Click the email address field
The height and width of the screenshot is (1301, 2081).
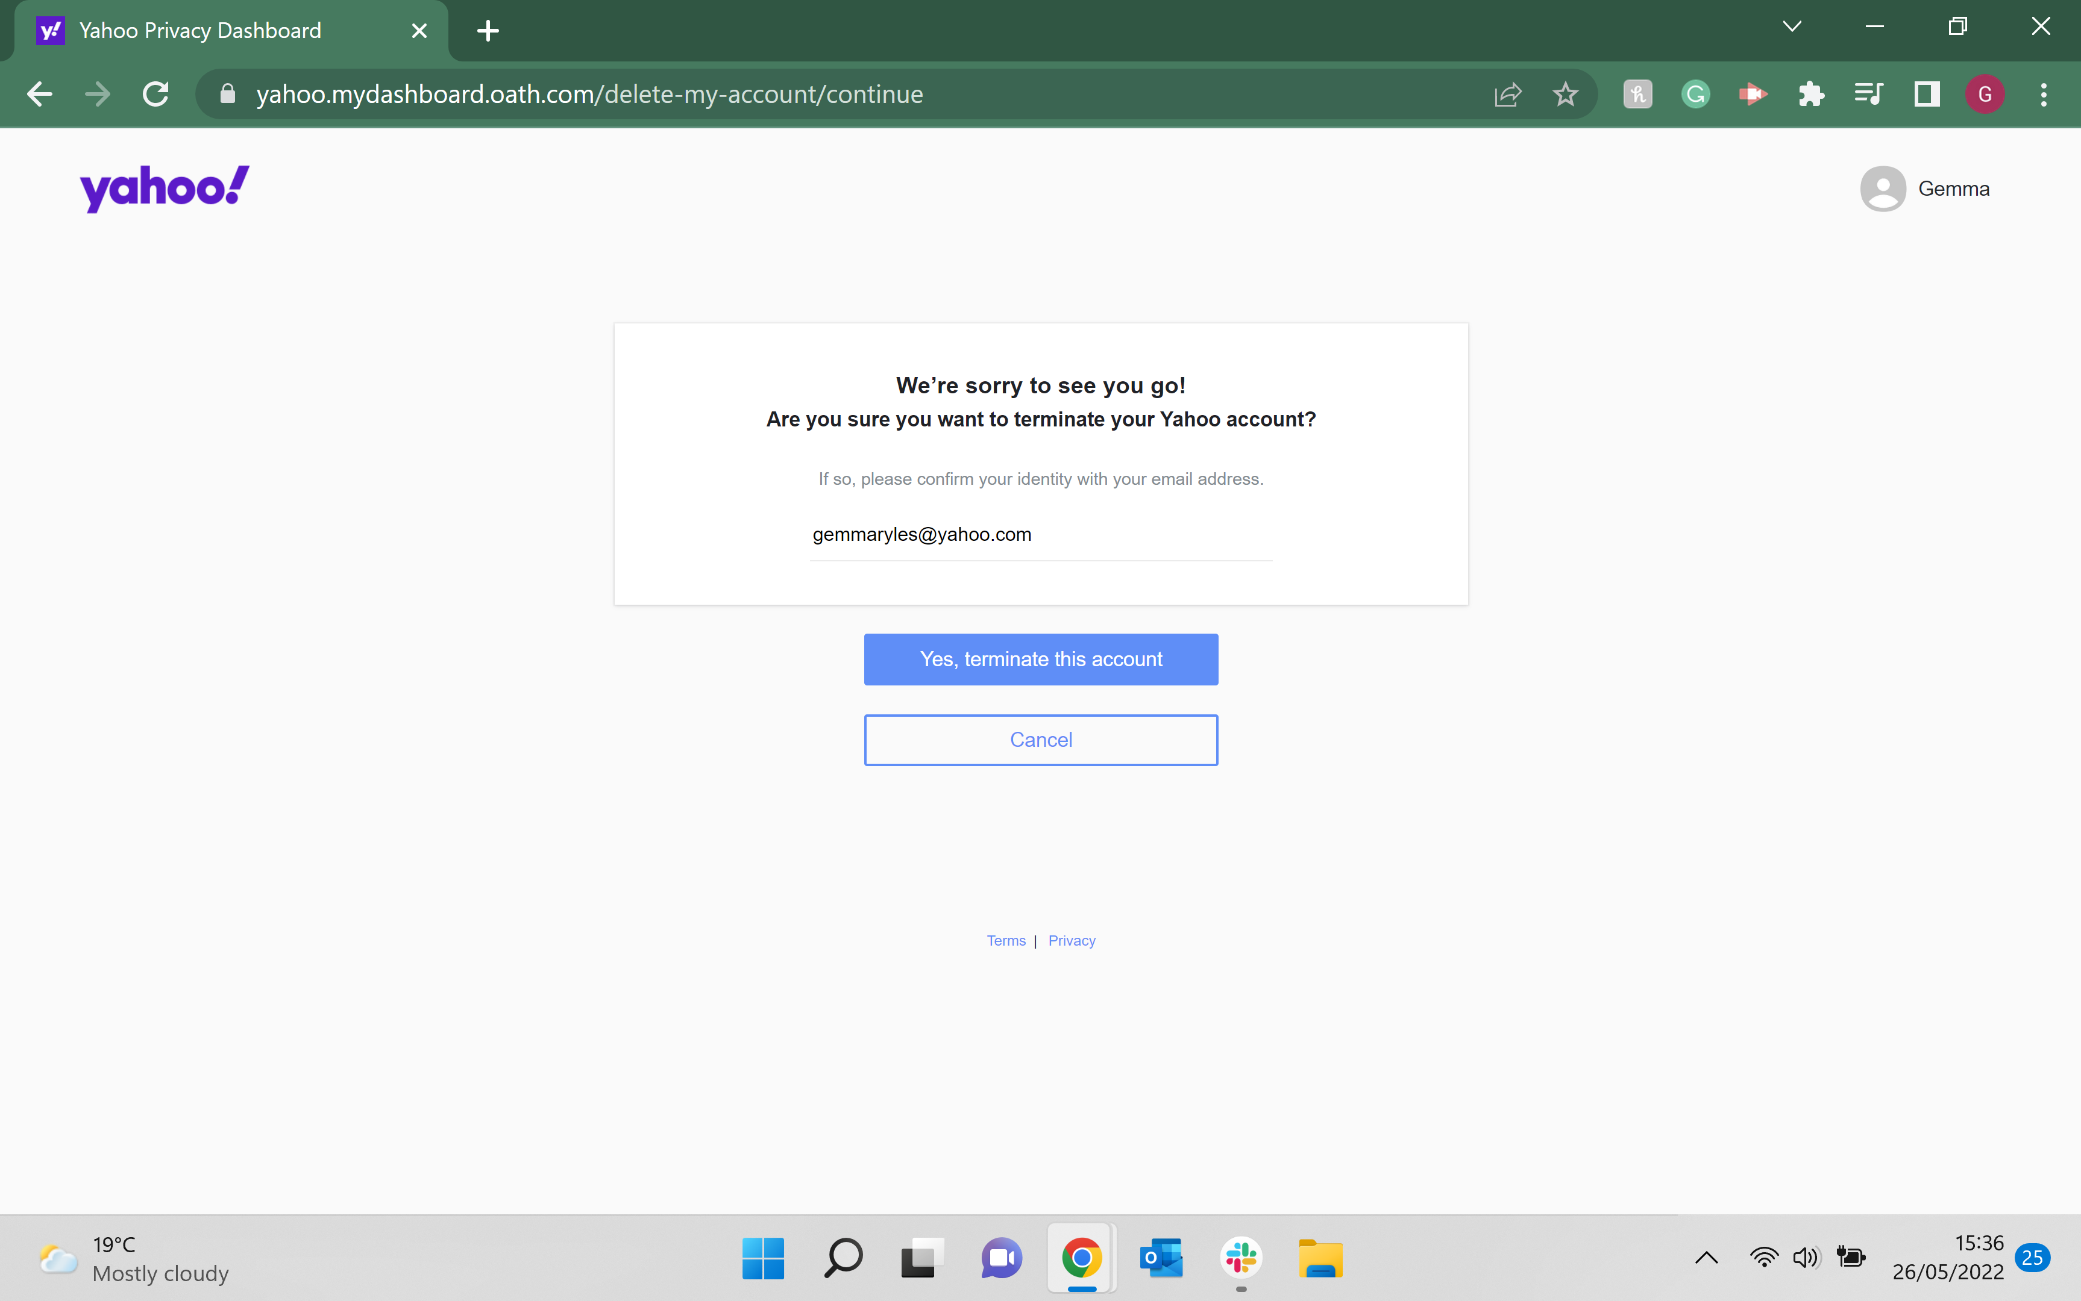1040,534
